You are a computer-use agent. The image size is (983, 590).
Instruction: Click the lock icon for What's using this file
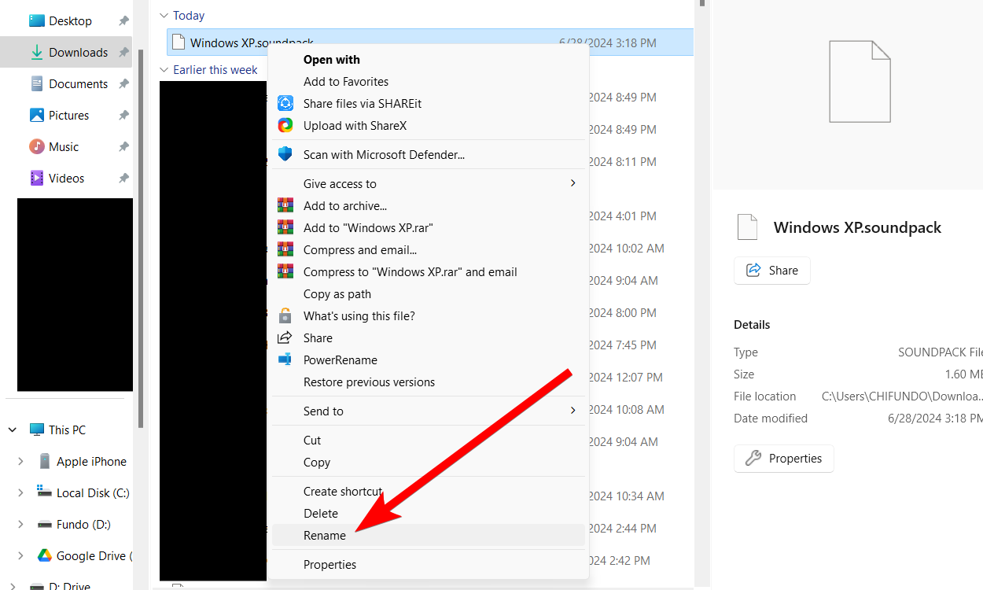[285, 315]
